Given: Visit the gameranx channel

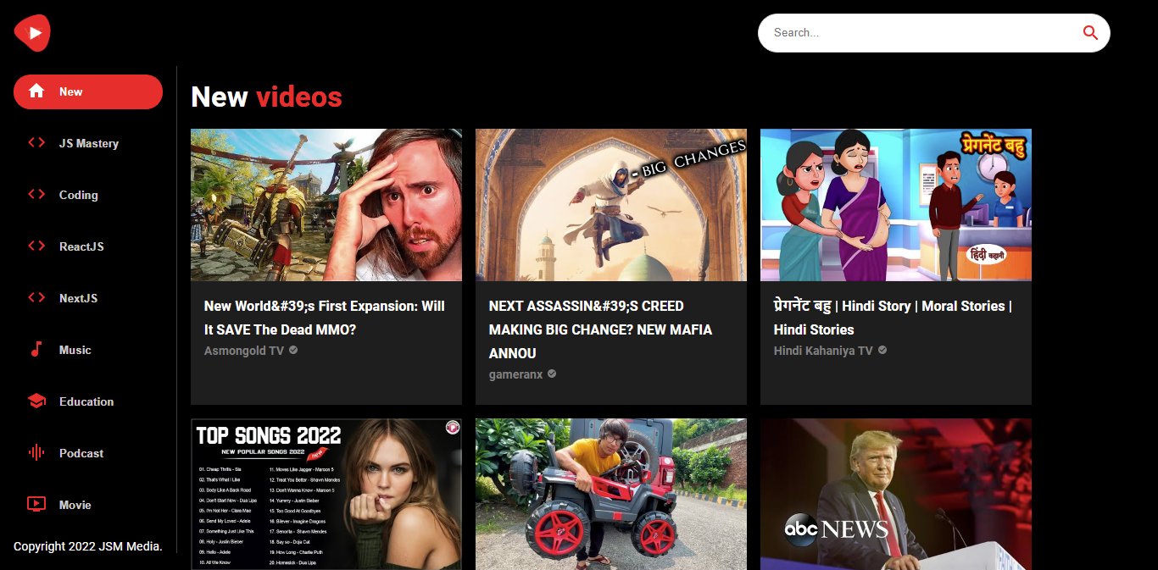Looking at the screenshot, I should click(x=515, y=374).
